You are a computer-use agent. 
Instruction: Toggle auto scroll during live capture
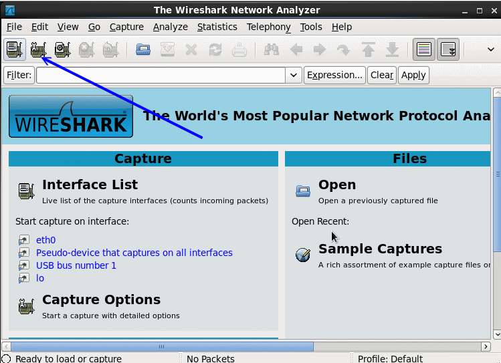pyautogui.click(x=448, y=49)
